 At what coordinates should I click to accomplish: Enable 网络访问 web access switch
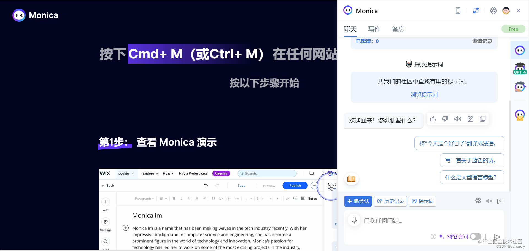[x=475, y=236]
